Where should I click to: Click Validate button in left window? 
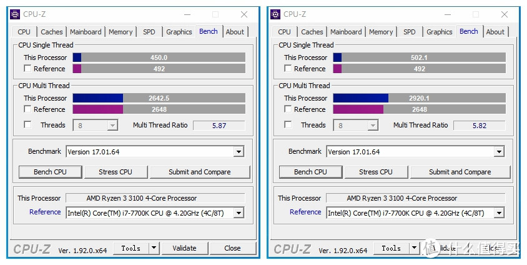pos(185,248)
